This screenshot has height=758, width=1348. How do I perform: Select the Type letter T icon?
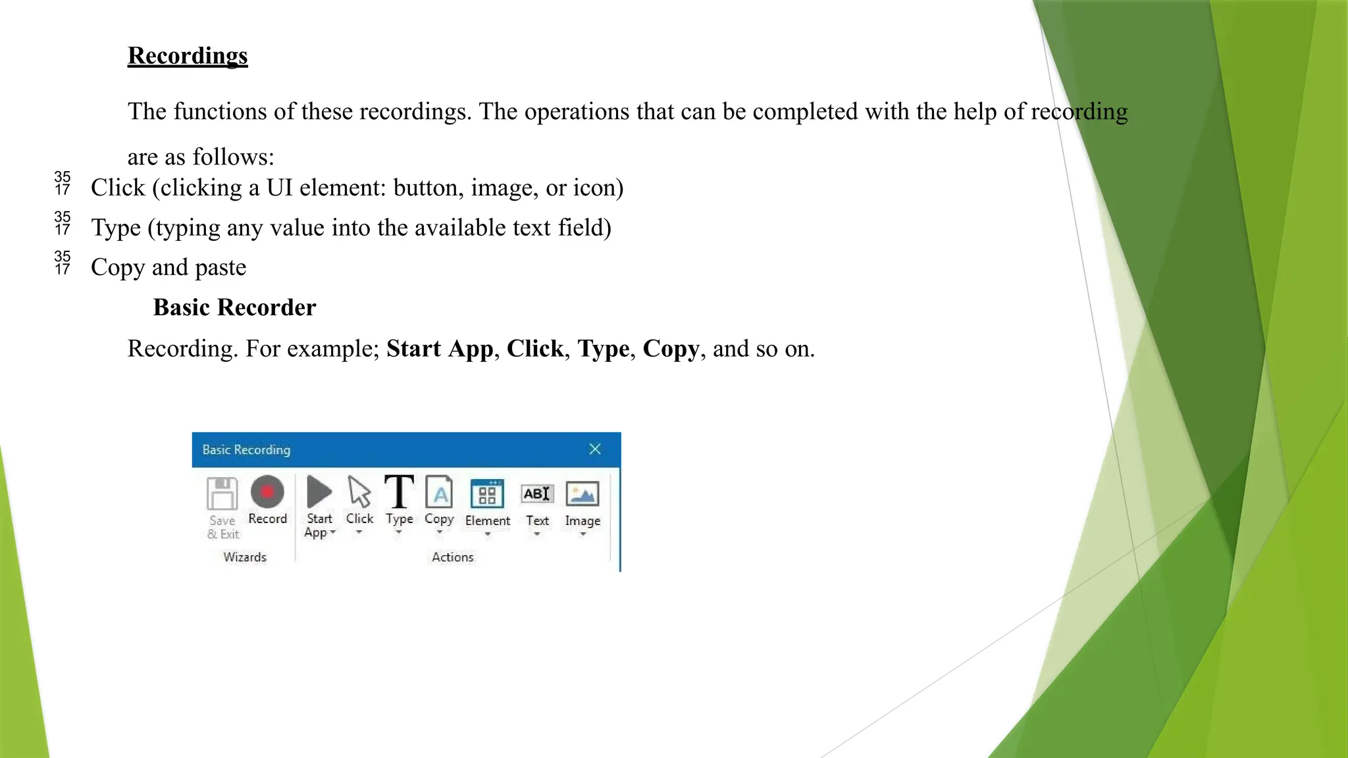[x=399, y=492]
